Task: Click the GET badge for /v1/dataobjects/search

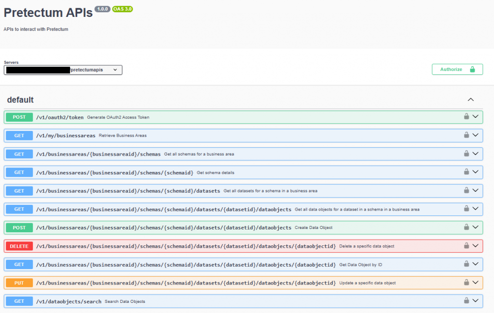Action: (x=19, y=301)
